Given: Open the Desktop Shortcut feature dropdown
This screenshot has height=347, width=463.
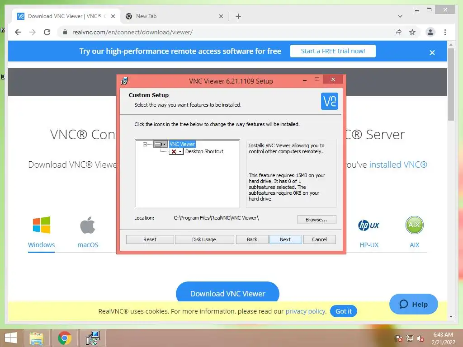Looking at the screenshot, I should pos(176,151).
